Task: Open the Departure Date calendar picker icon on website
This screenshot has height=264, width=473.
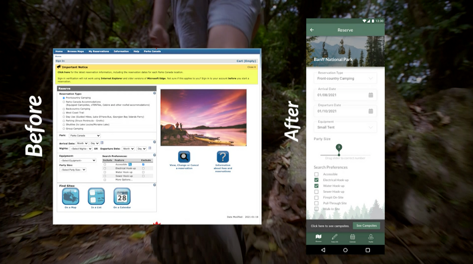Action: (x=150, y=148)
